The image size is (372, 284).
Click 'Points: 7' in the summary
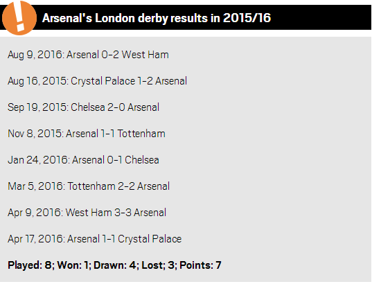(200, 265)
